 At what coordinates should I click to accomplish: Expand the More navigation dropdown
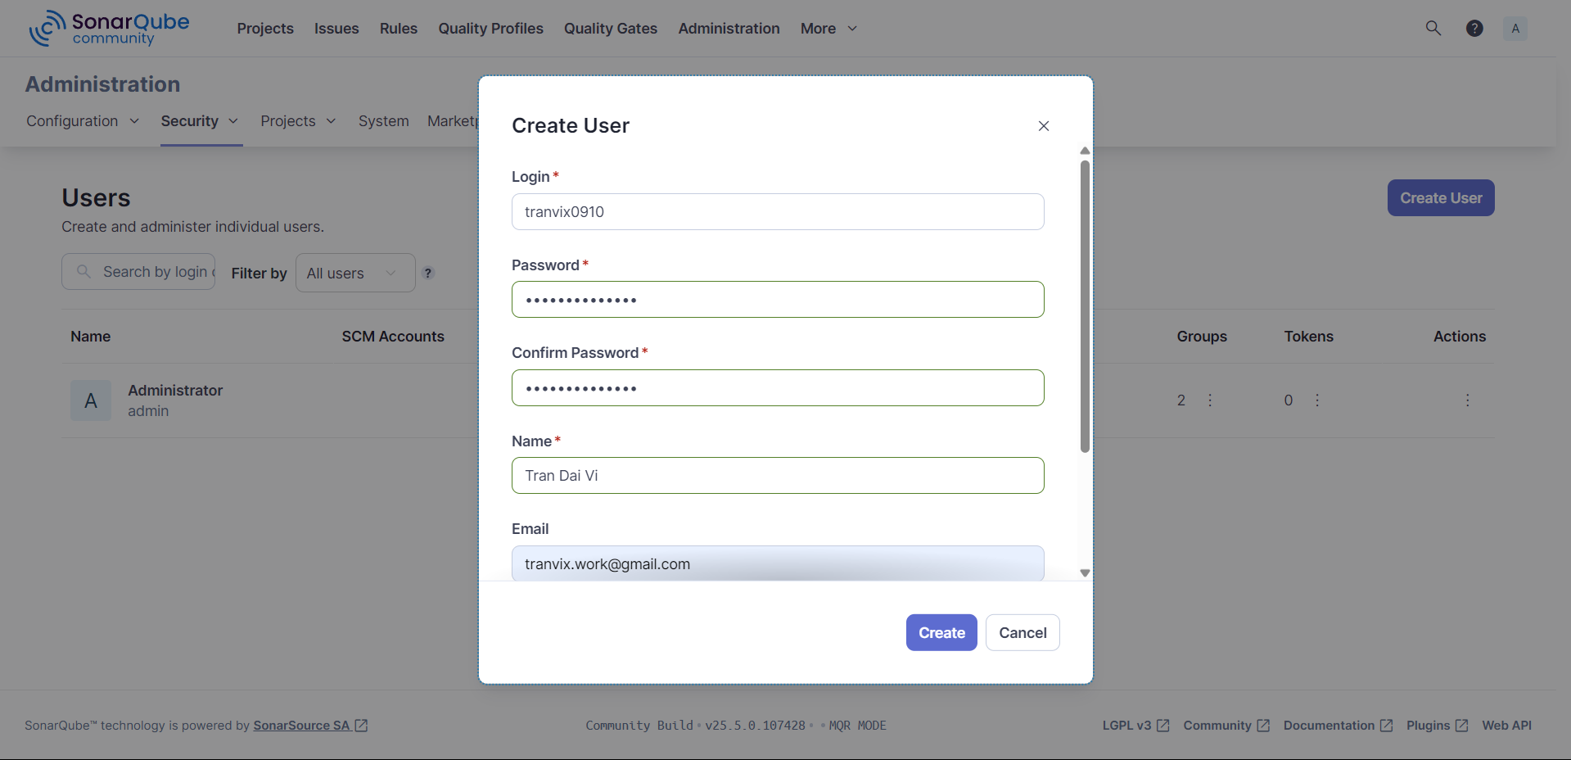827,28
